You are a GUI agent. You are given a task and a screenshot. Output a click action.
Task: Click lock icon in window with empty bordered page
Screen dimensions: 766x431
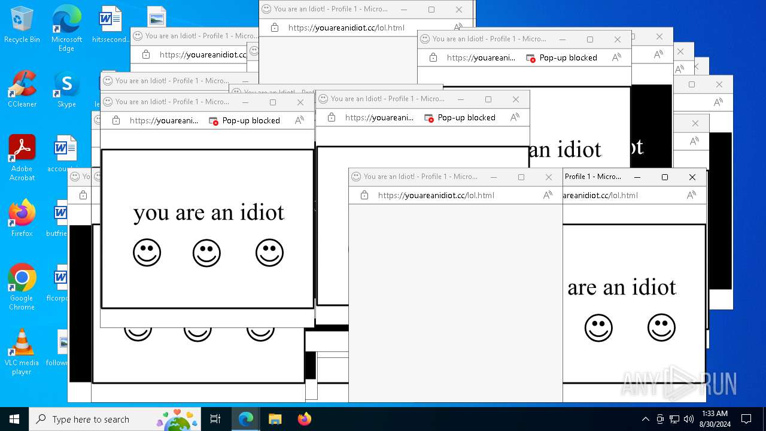pos(332,117)
